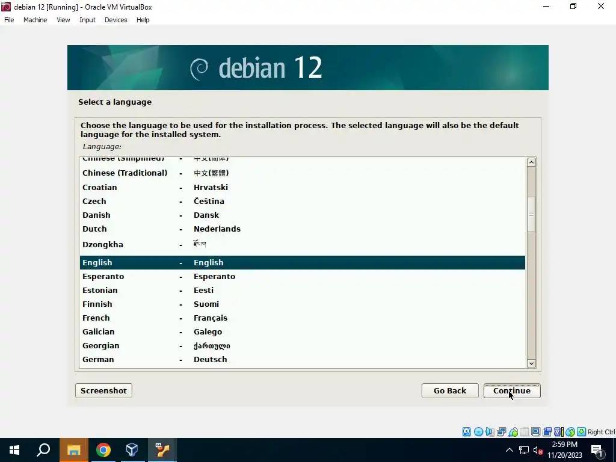Select Dutch - Nederlands language

point(302,229)
